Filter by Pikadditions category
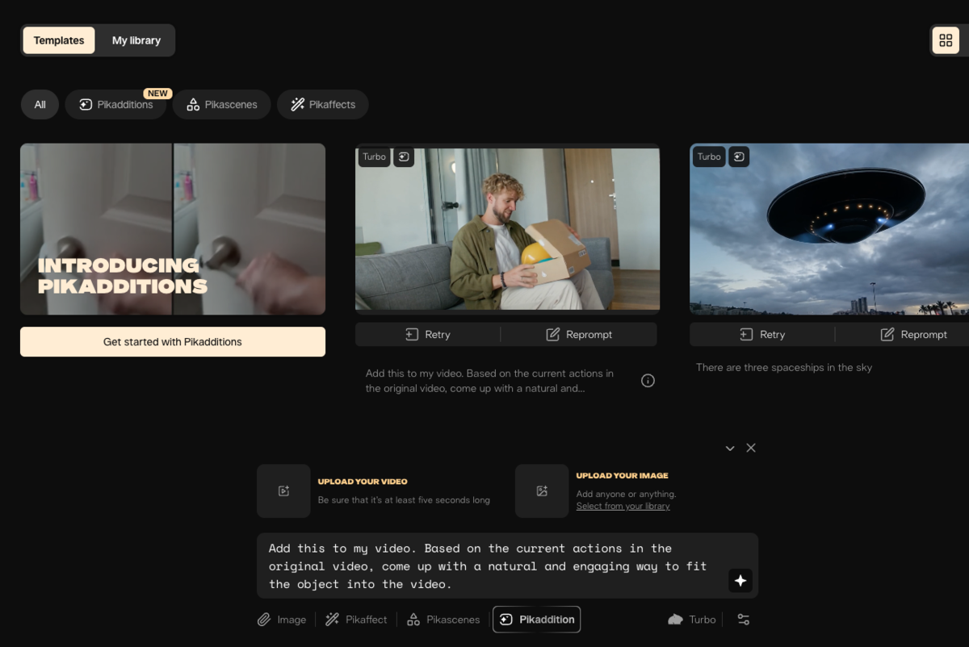 point(115,105)
